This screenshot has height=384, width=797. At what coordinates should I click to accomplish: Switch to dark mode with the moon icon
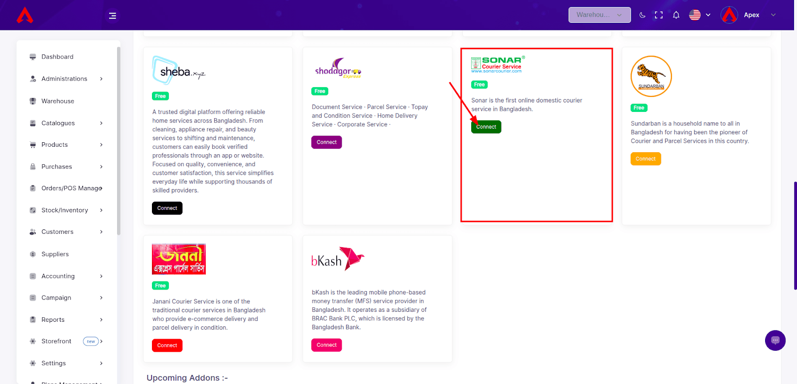(x=643, y=15)
